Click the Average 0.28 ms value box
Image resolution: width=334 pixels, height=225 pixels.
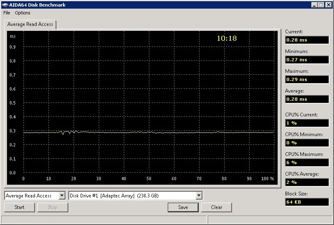click(307, 99)
